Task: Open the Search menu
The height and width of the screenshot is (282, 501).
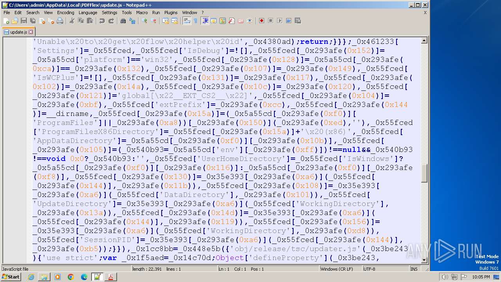Action: pos(32,13)
